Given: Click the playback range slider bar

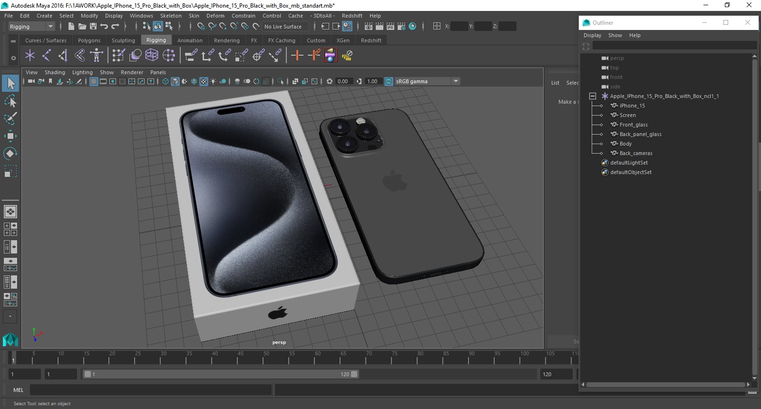Looking at the screenshot, I should pos(221,374).
